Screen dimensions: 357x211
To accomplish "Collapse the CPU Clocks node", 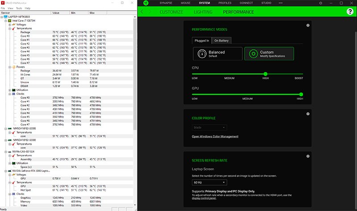I will point(10,94).
